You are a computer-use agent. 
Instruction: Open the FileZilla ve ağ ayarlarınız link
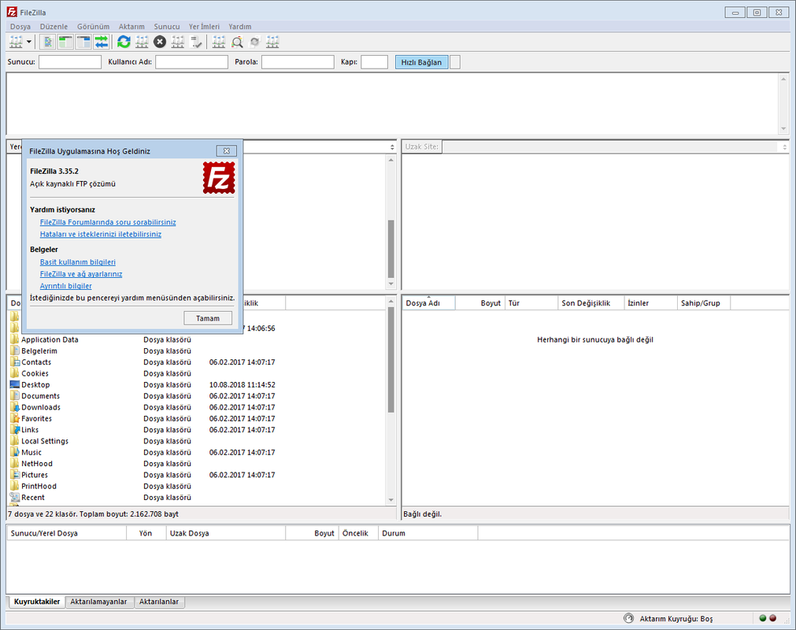tap(81, 273)
